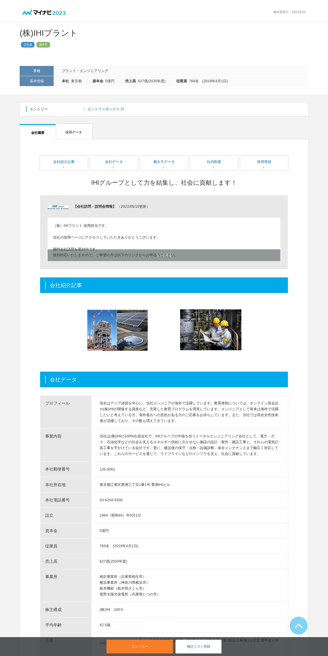Click the 横浜事業所（神奈川県横浜市） entry

point(125,582)
